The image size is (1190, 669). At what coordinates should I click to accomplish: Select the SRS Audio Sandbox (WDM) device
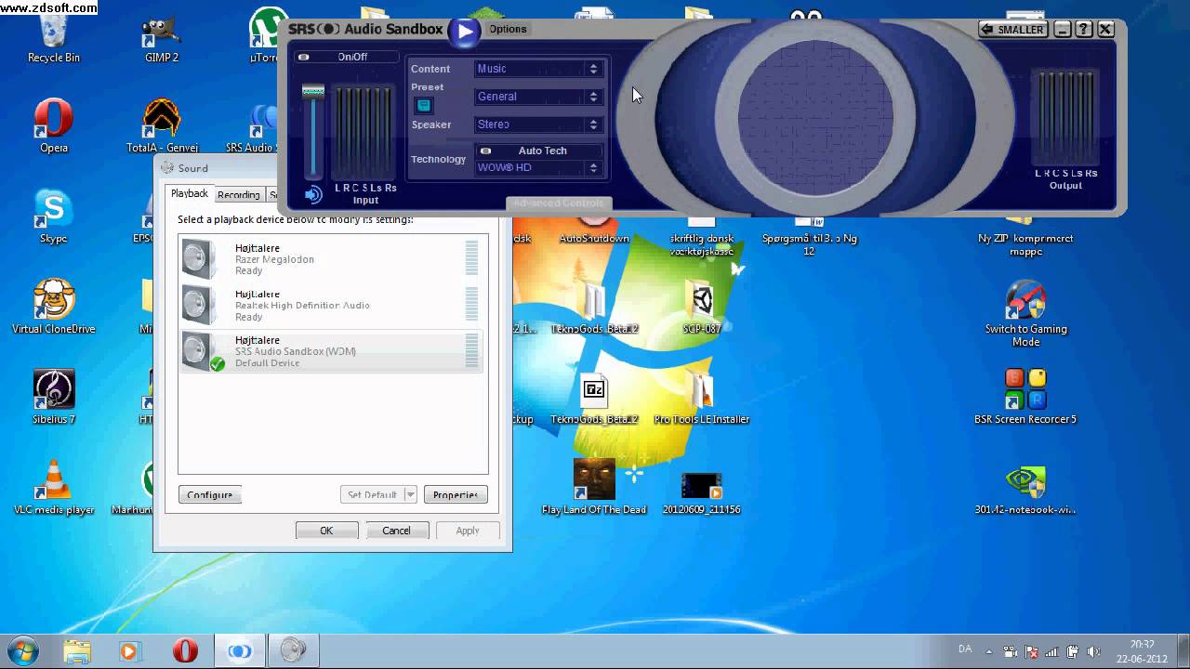coord(332,351)
